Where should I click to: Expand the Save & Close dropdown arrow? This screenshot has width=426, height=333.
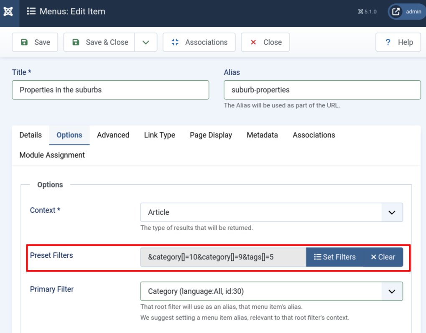click(x=146, y=42)
